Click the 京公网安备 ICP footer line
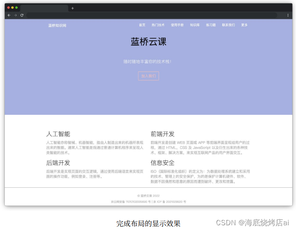This screenshot has width=296, height=231. point(148,202)
